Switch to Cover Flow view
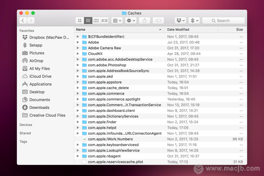 click(104, 21)
